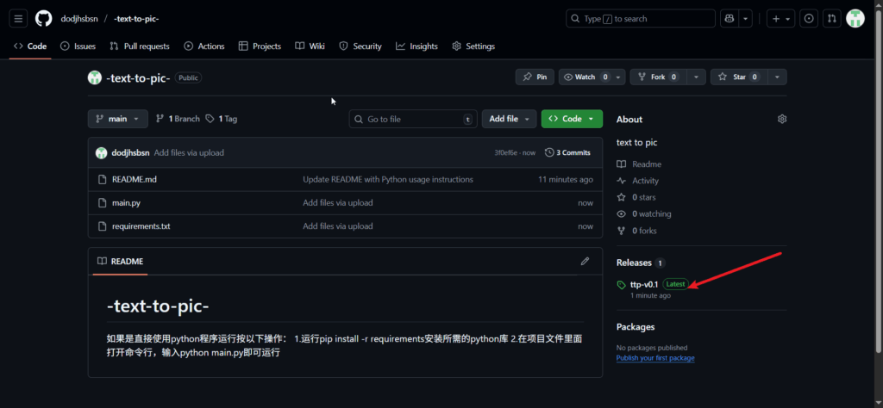Open pull requests icon in top header
The width and height of the screenshot is (883, 408).
tap(831, 19)
